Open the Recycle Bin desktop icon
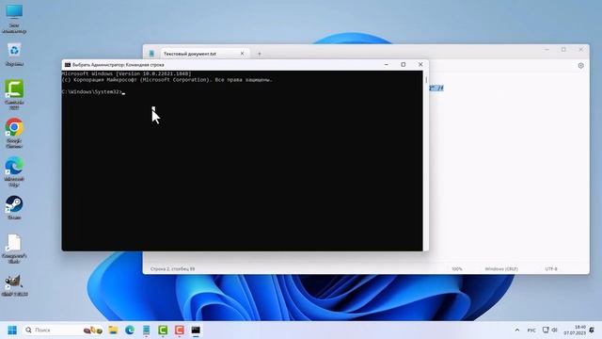Viewport: 602px width, 339px height. click(x=14, y=55)
